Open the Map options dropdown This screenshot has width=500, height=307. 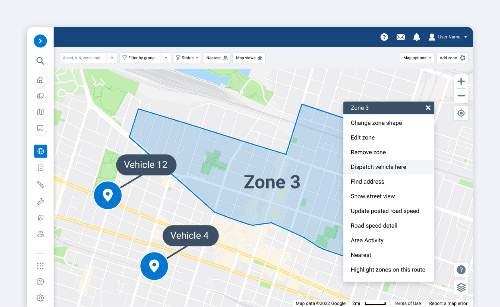[417, 58]
